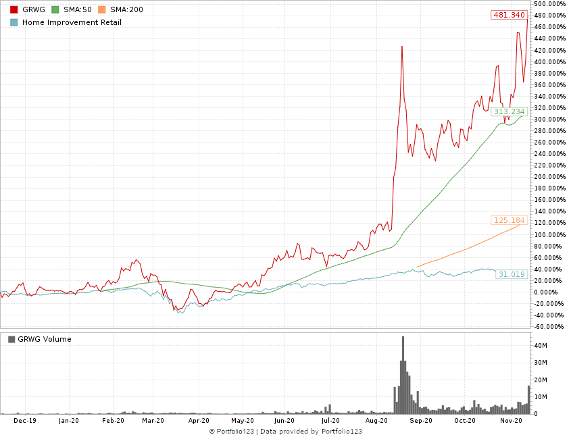Screen dimensions: 571x439
Task: Click the 100.000% y-axis label
Action: coord(550,235)
